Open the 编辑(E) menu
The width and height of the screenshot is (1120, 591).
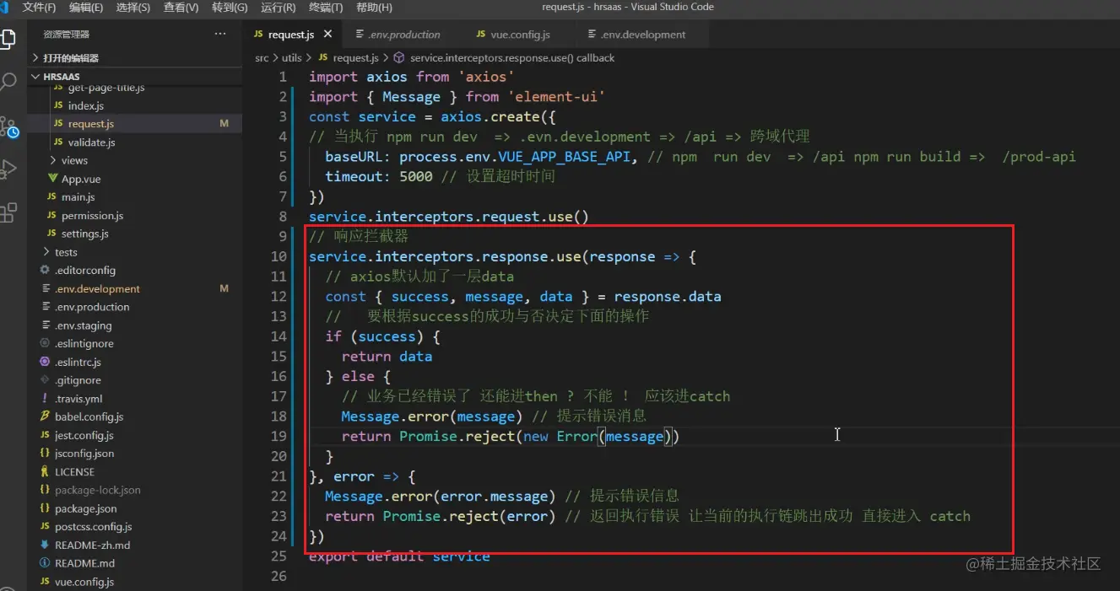86,8
